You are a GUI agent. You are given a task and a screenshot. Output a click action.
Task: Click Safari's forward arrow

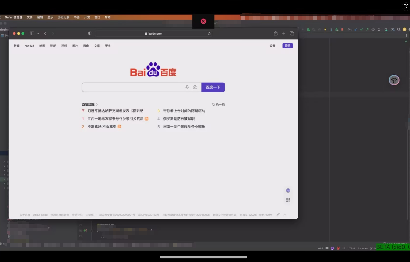point(53,33)
